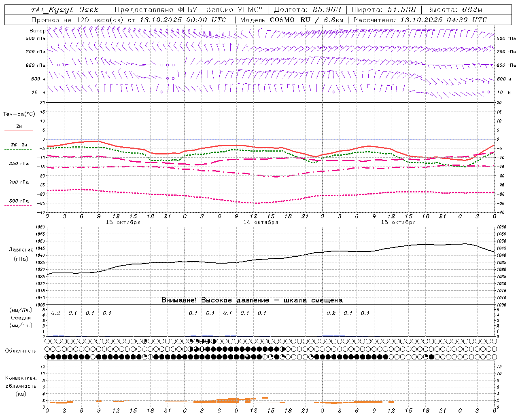Click the (мм/1ч.) precipitation unit label
Viewport: 518px width, 414px height.
(x=21, y=325)
